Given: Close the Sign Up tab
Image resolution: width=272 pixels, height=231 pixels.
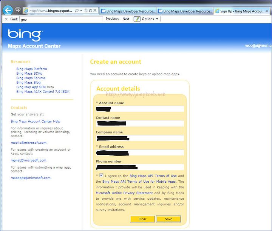Looking at the screenshot, I should click(267, 11).
